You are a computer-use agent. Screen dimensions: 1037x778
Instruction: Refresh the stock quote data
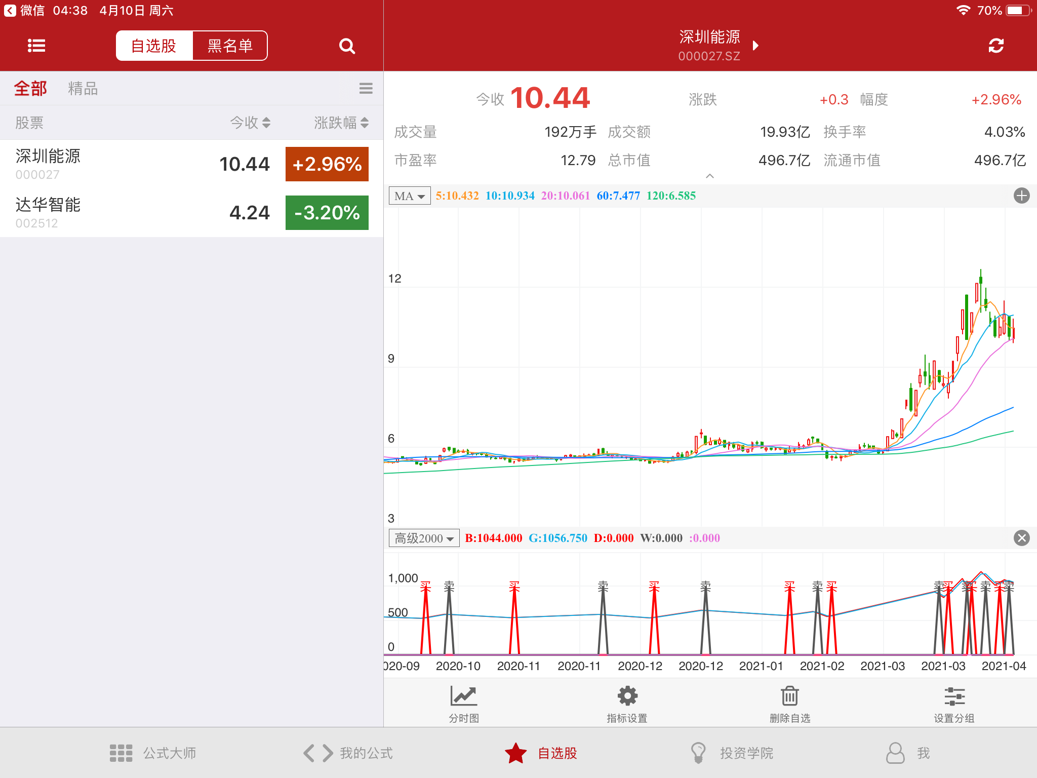pos(995,46)
